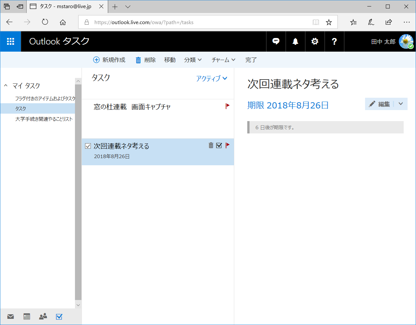416x325 pixels.
Task: Open the chevron next to 編集 button
Action: click(401, 104)
